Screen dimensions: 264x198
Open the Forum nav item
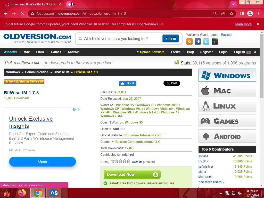[x=176, y=52]
